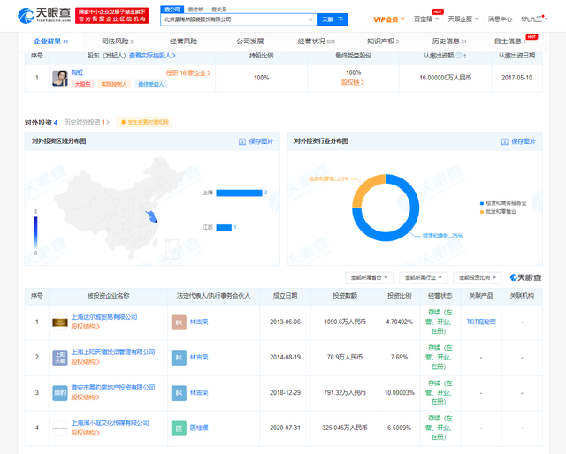Viewport: 566px width, 454px height.
Task: Open shareholder name link 陶虹
Action: 77,72
